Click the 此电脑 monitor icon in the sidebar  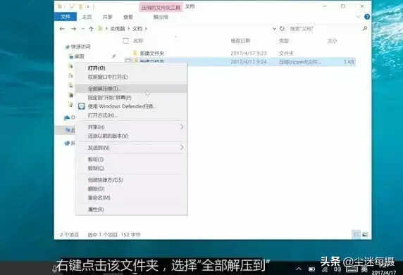[x=68, y=130]
